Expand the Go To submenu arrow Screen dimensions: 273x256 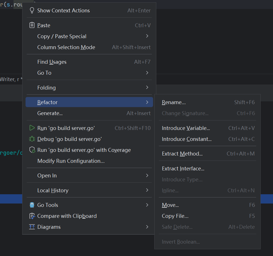[147, 73]
